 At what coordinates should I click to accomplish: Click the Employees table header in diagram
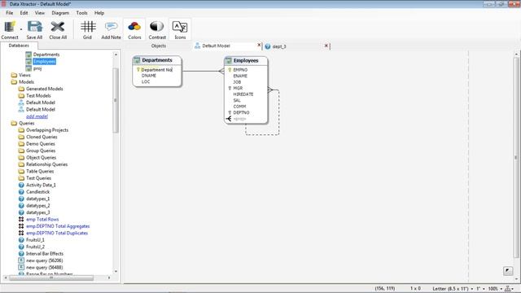pos(246,60)
